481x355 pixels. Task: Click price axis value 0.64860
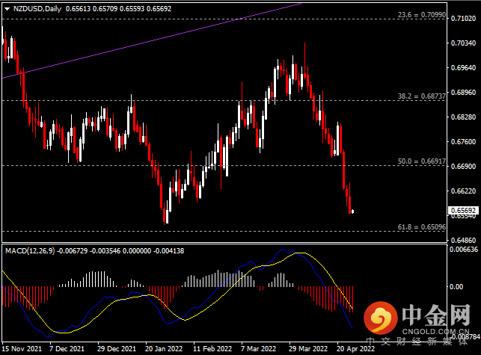click(x=463, y=241)
